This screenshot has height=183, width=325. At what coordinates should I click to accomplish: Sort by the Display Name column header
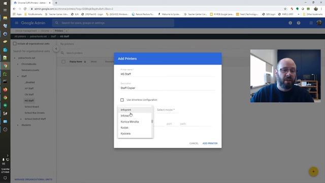click(76, 62)
